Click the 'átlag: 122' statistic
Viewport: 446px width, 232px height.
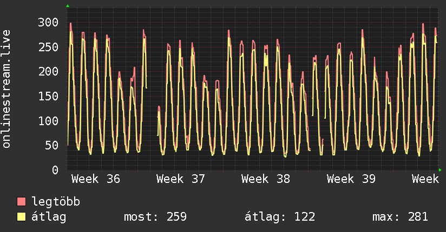click(280, 217)
